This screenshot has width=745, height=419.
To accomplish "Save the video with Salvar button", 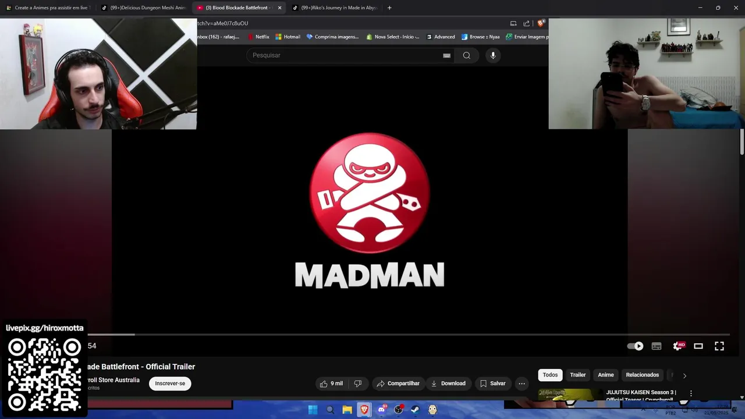I will (492, 384).
